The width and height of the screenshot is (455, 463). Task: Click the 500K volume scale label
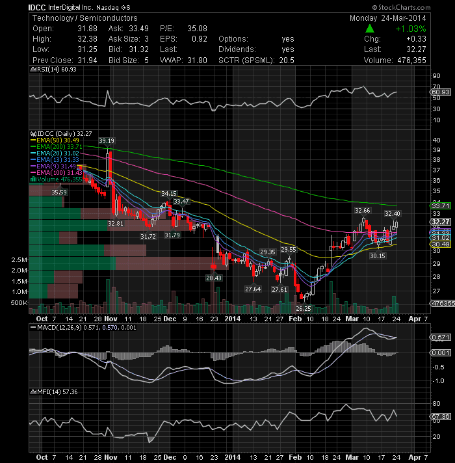pos(19,302)
